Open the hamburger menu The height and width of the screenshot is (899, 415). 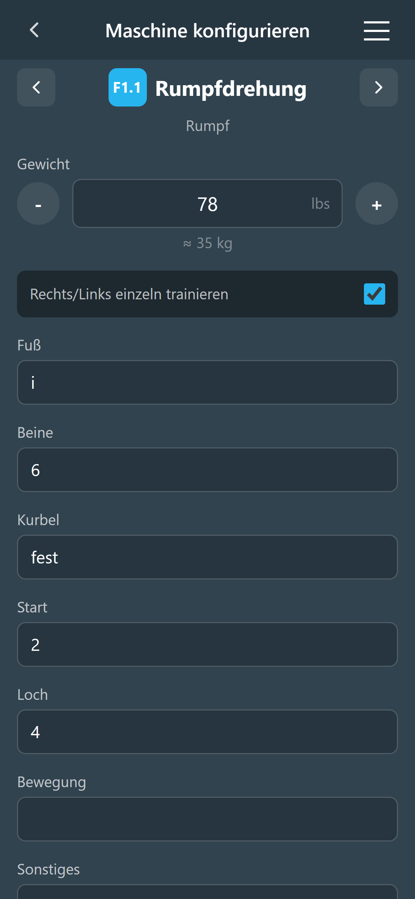(376, 31)
